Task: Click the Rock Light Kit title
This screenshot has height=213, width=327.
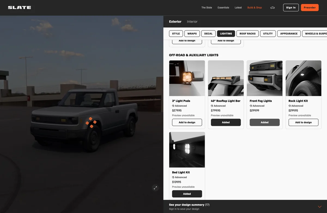Action: pos(298,101)
